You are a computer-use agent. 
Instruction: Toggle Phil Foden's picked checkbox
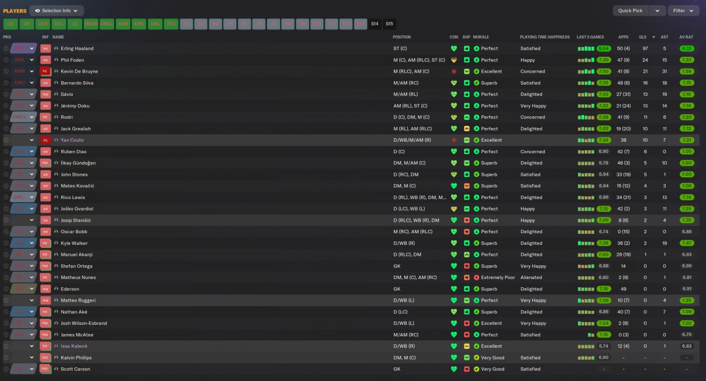(6, 60)
